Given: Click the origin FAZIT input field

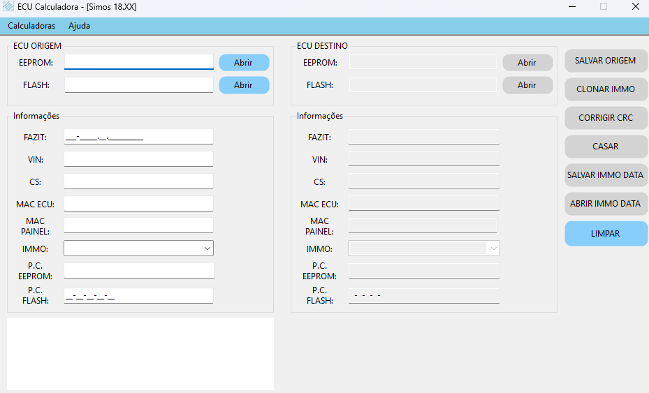Looking at the screenshot, I should [x=138, y=137].
